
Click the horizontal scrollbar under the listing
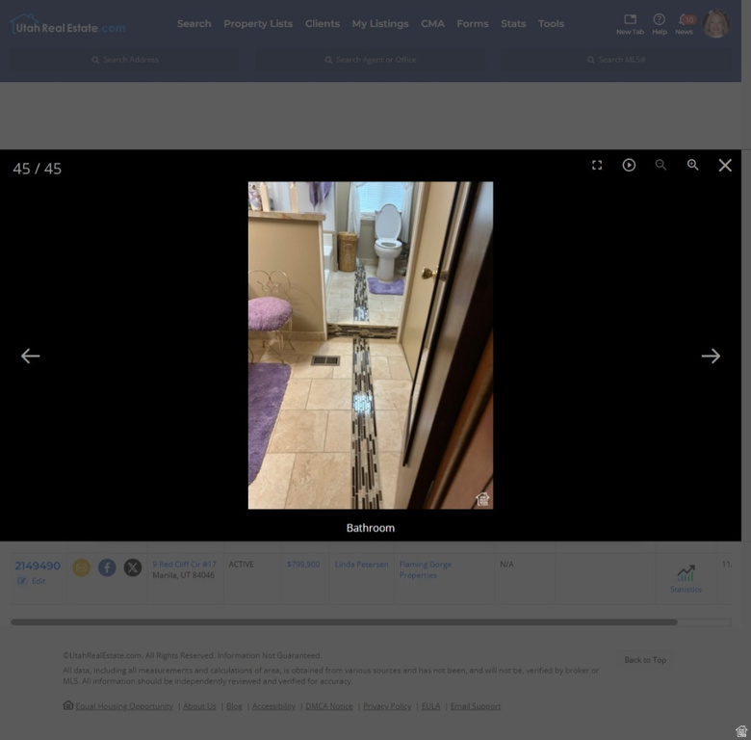click(x=344, y=622)
